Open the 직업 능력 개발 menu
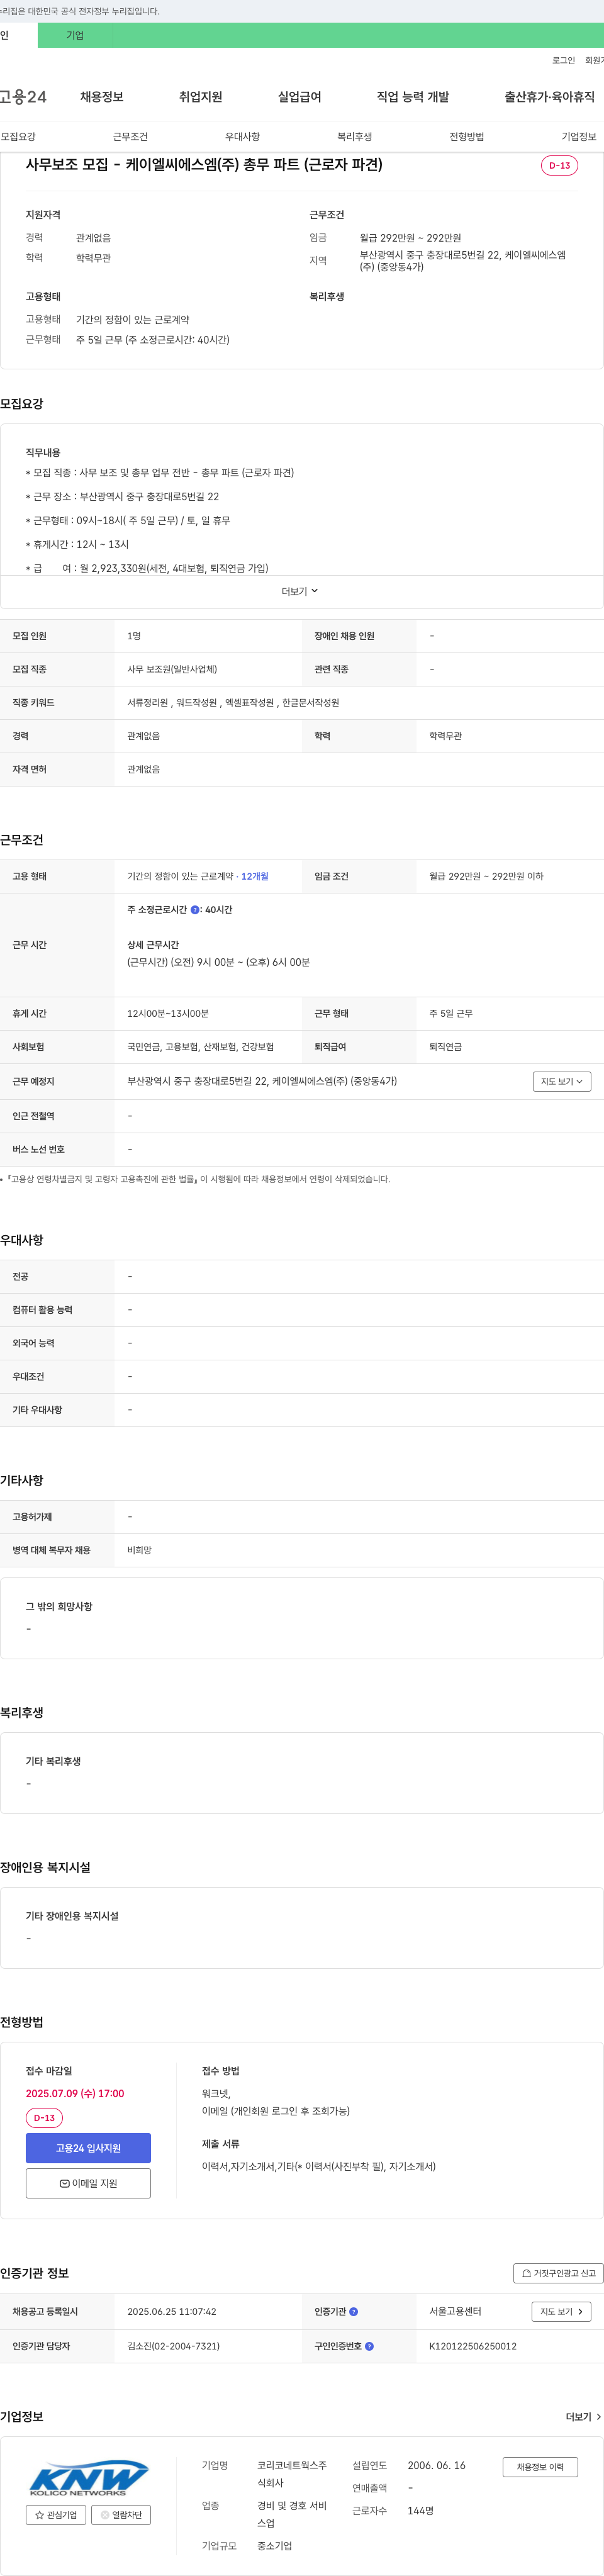The image size is (604, 2576). click(x=413, y=97)
